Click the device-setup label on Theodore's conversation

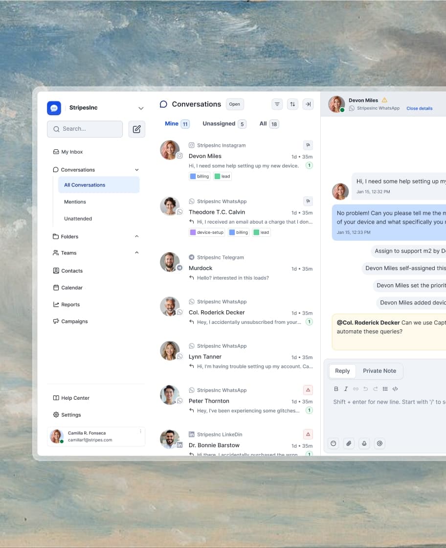coord(207,232)
